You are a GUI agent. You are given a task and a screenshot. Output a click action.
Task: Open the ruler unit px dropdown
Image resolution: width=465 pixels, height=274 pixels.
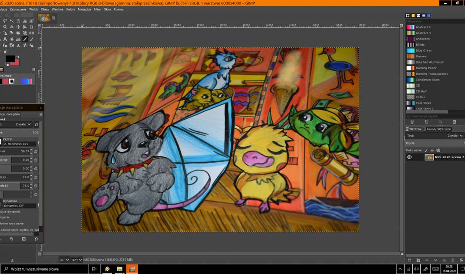point(64,260)
